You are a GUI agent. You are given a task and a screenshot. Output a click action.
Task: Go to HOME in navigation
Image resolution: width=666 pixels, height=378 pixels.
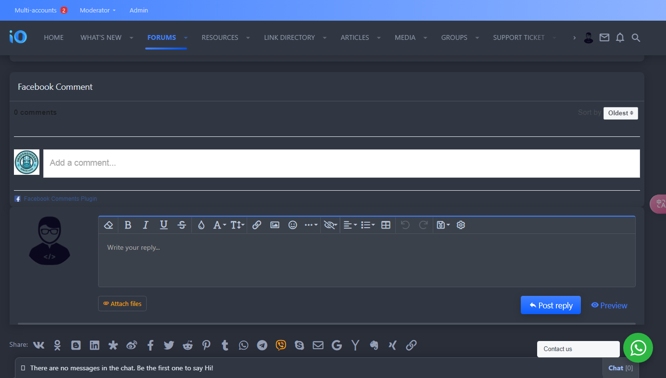click(54, 37)
